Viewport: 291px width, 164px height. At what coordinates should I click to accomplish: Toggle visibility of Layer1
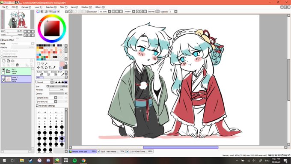(3, 77)
